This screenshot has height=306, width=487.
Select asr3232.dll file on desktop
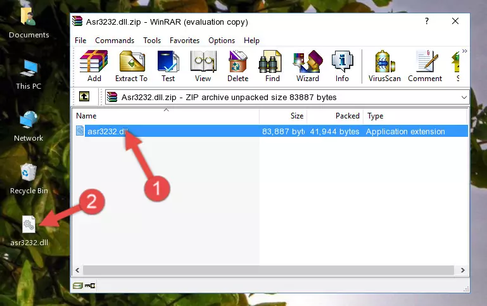pos(29,231)
